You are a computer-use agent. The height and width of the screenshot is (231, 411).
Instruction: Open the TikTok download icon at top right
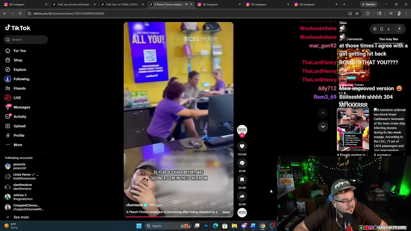tap(388, 29)
